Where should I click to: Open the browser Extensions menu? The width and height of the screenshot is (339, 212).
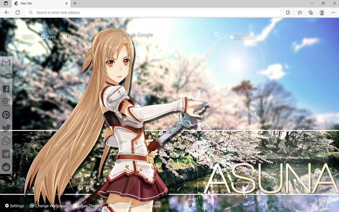tap(288, 12)
